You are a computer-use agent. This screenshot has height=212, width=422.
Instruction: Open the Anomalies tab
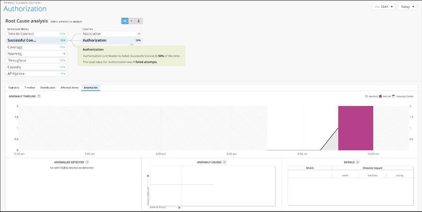coord(91,88)
